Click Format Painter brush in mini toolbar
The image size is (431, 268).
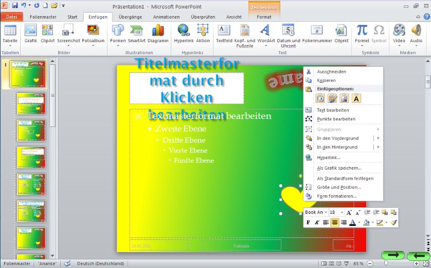393,222
